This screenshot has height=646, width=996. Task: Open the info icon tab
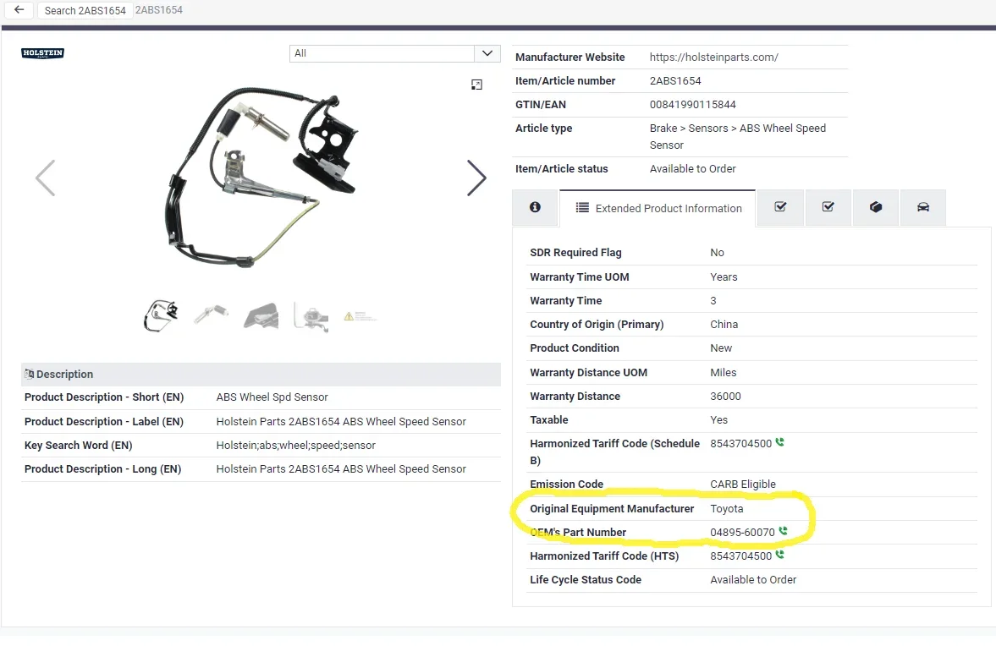pos(535,207)
